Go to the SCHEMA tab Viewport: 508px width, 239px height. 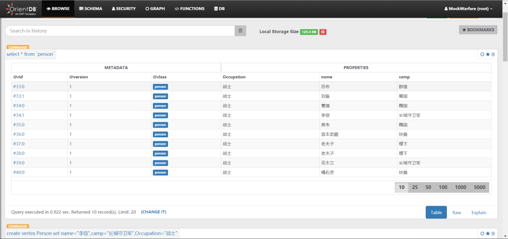pos(91,9)
